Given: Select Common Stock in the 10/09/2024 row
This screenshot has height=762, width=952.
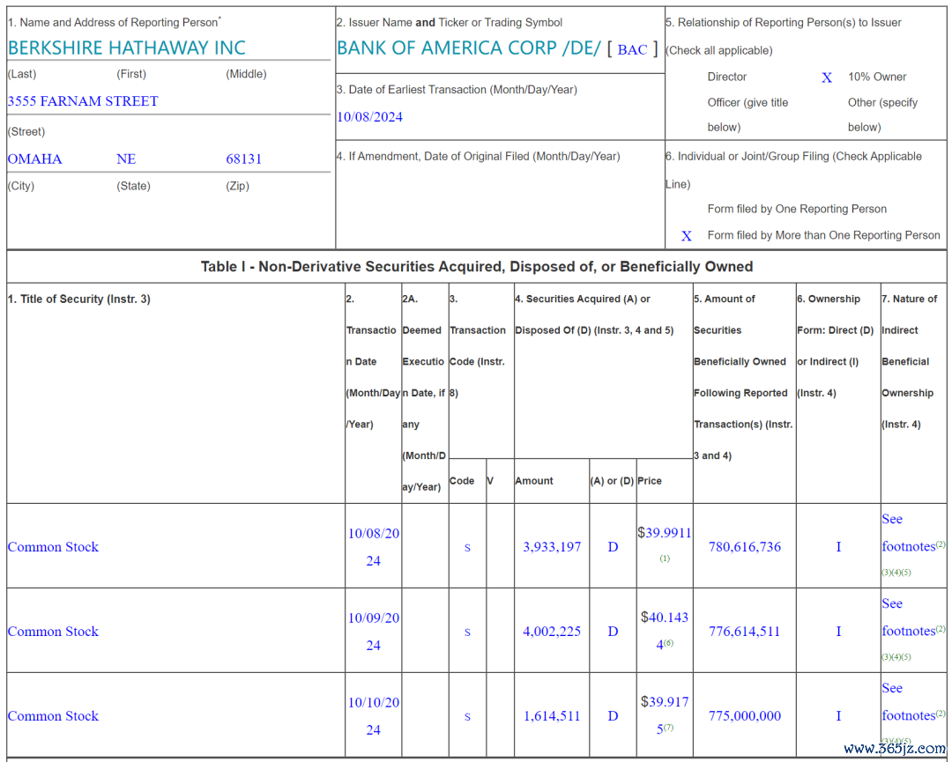Looking at the screenshot, I should (53, 631).
